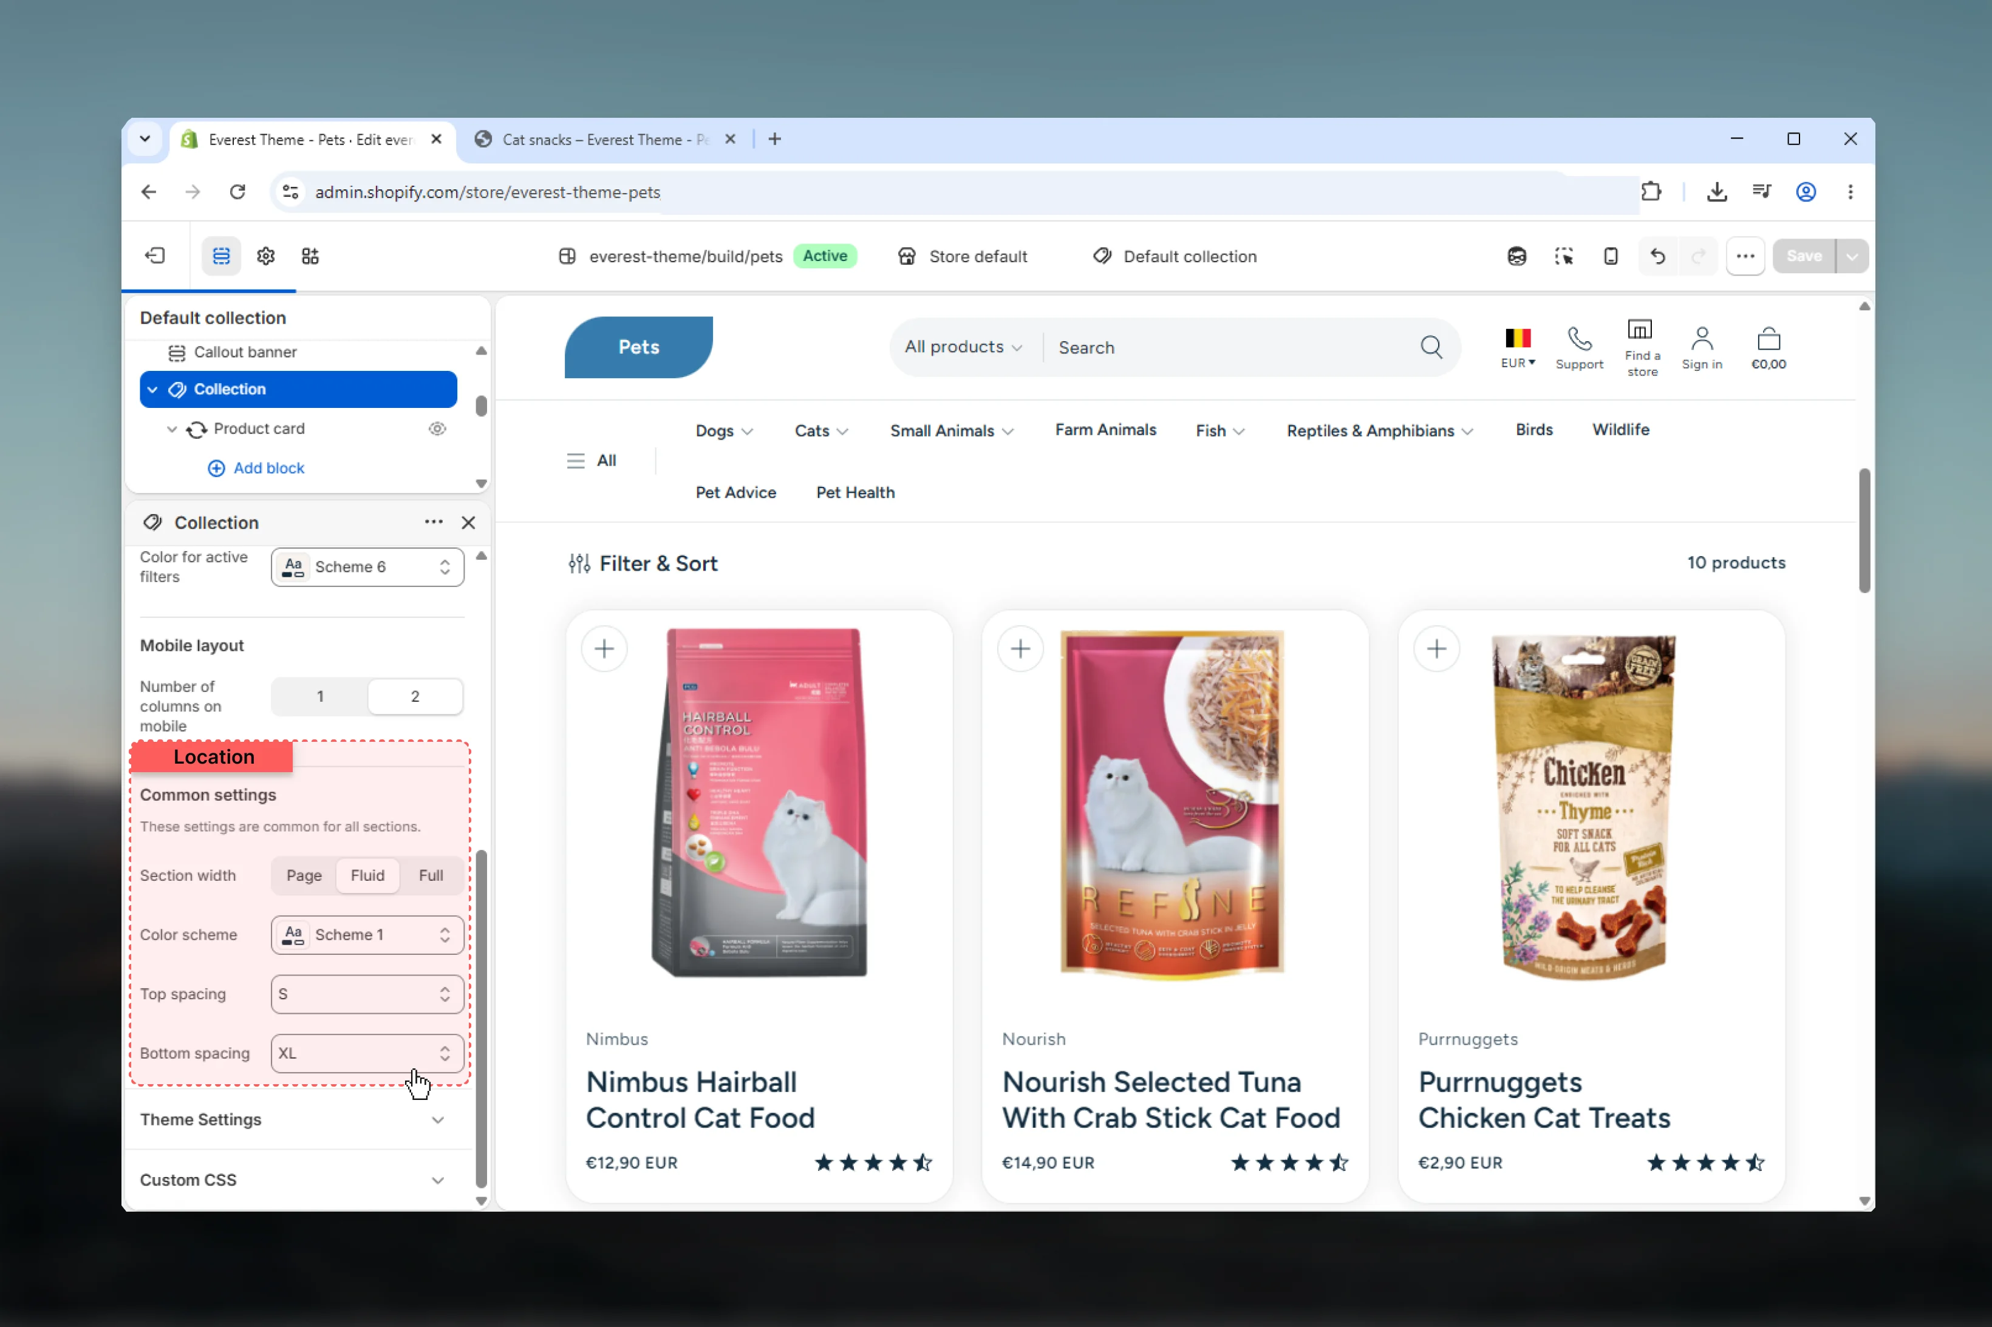The height and width of the screenshot is (1327, 1992).
Task: Open Chrome three-dot menu
Action: [1850, 192]
